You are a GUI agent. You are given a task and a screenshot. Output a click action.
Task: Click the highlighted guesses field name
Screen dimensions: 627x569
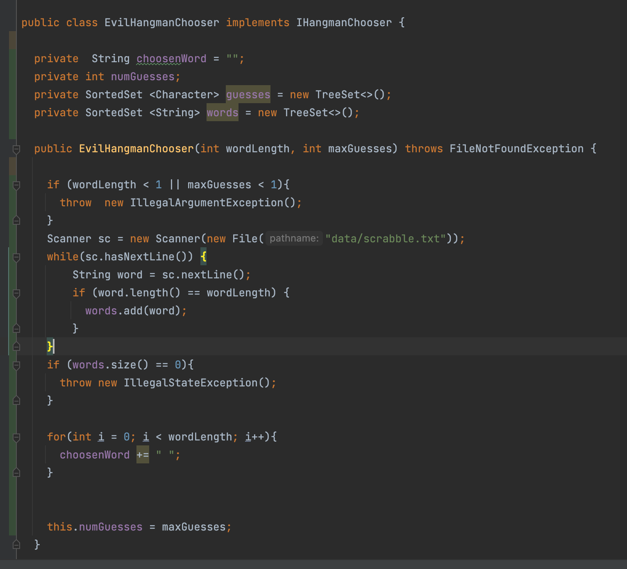pos(248,95)
